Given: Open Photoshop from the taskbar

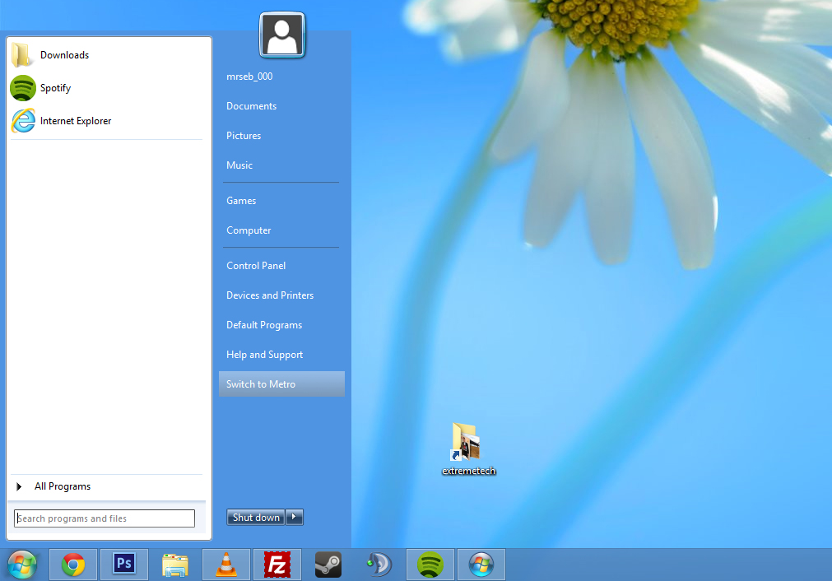Looking at the screenshot, I should [x=123, y=565].
